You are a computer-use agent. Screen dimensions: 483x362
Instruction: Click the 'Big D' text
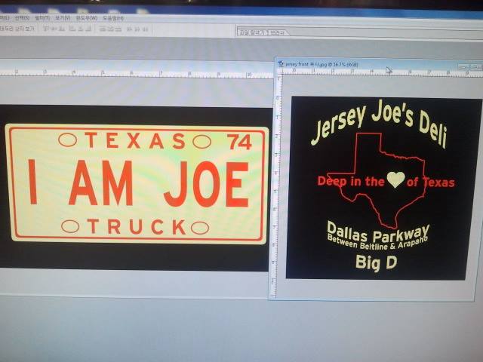click(x=376, y=262)
